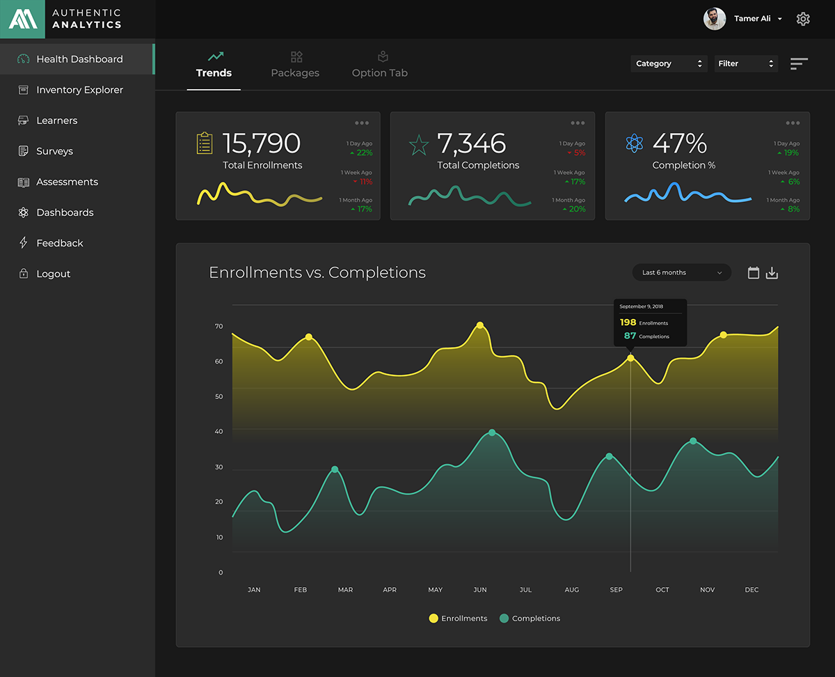This screenshot has height=677, width=835.
Task: Open the Last 6 months dropdown
Action: click(x=681, y=272)
